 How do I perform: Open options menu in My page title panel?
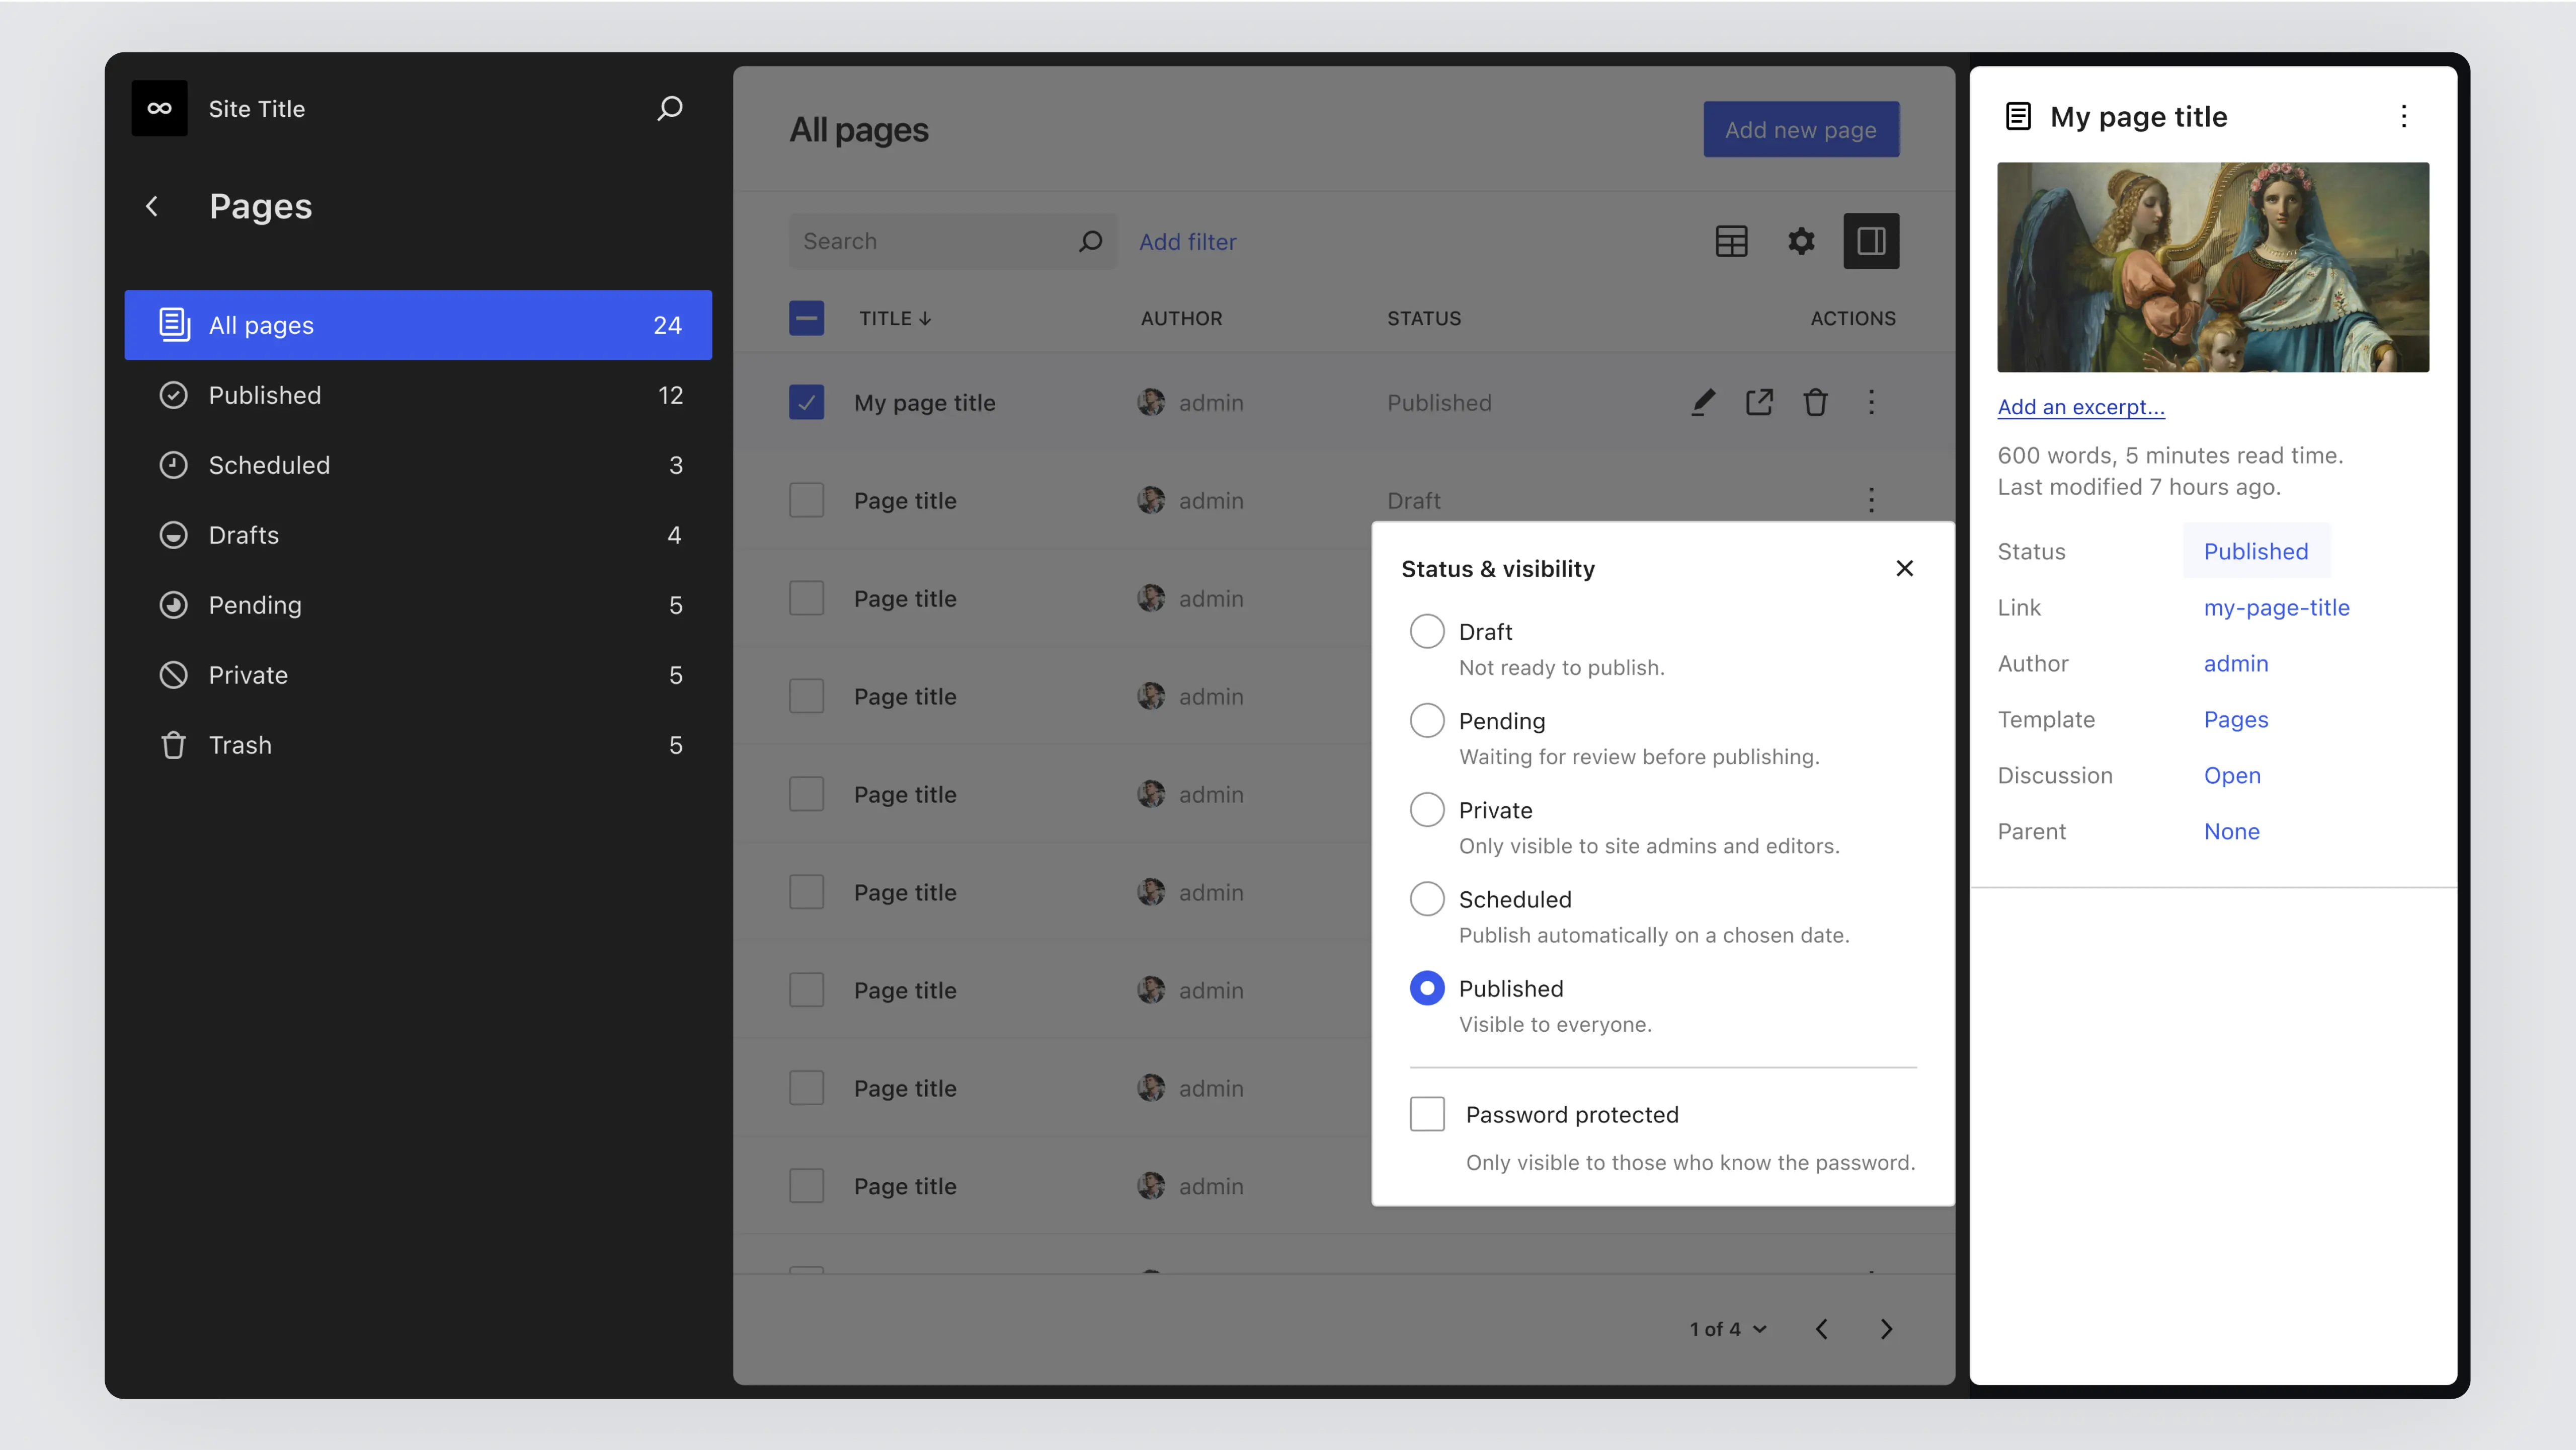2404,116
